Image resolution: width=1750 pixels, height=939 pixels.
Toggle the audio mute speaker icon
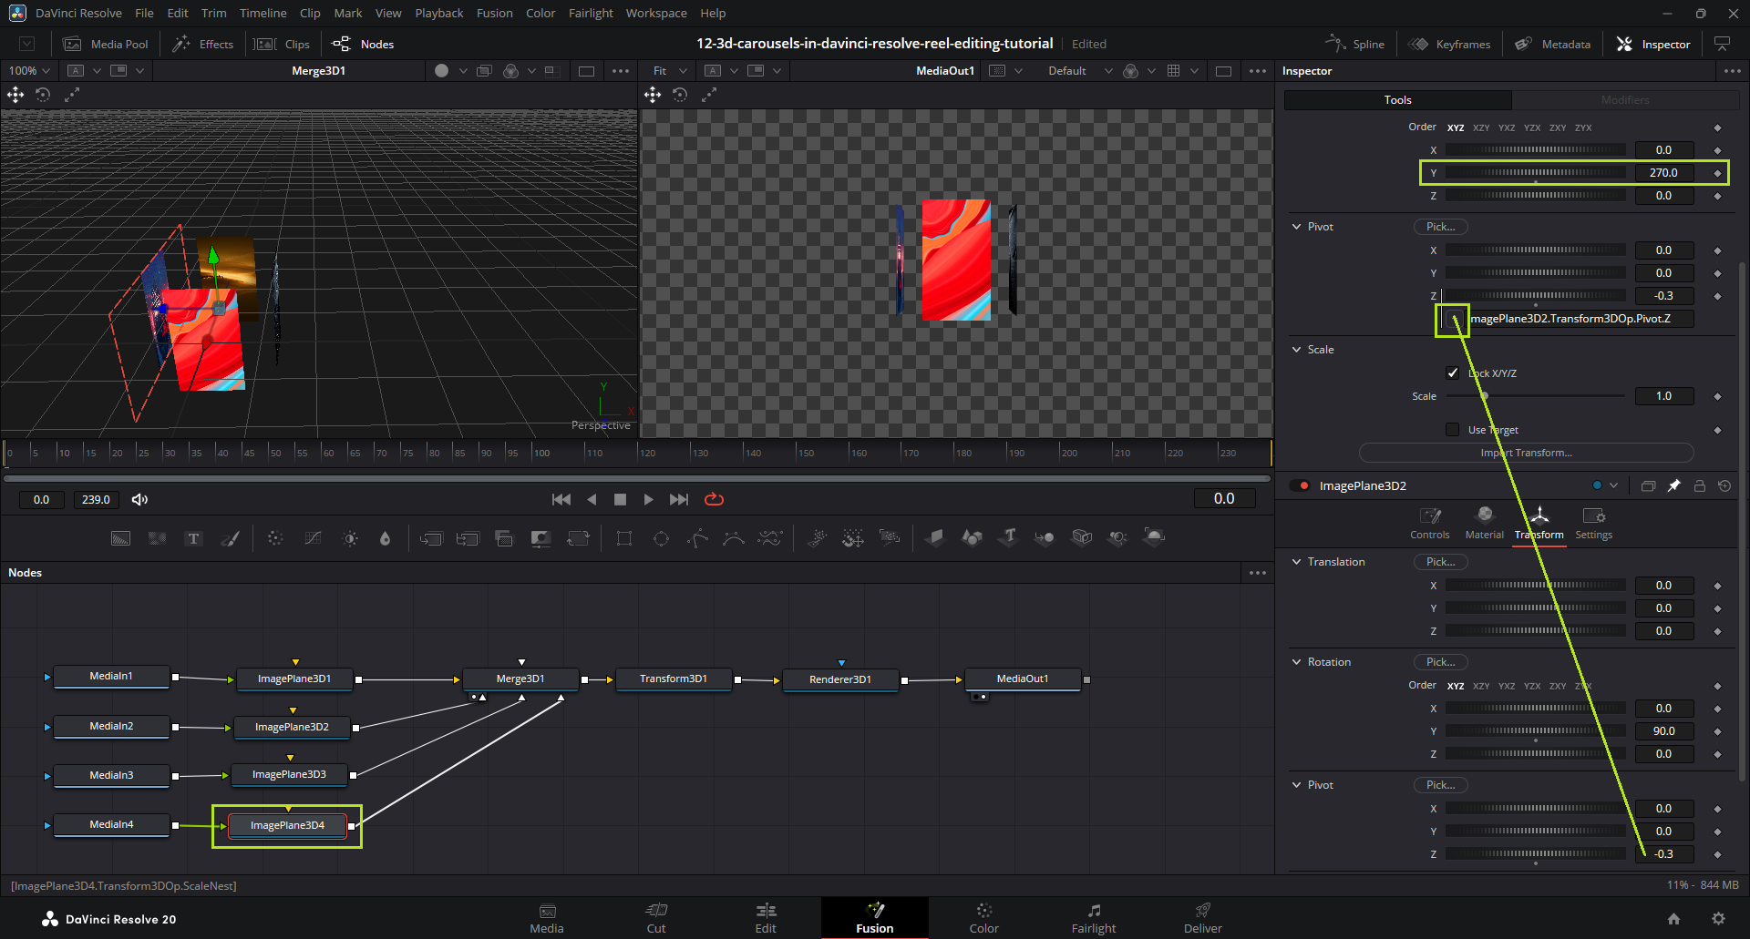[139, 499]
